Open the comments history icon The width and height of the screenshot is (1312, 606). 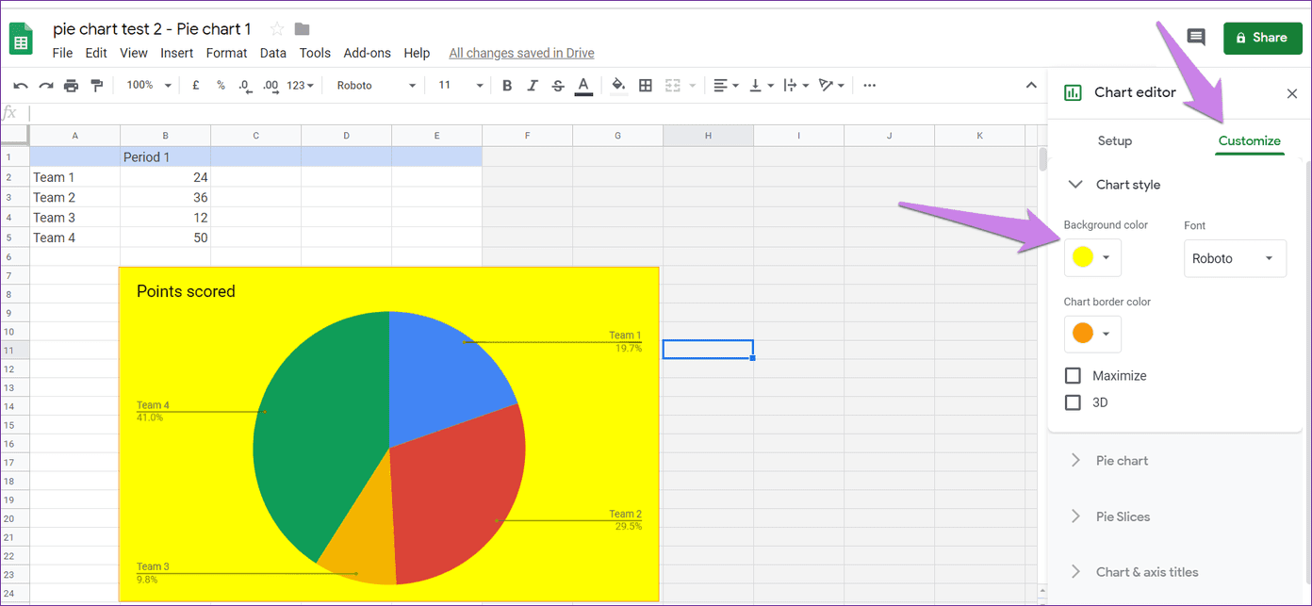pos(1196,38)
